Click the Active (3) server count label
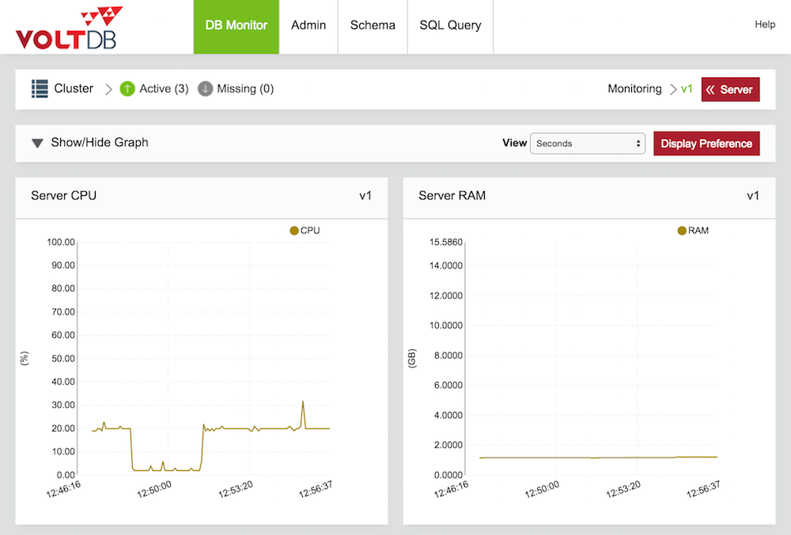Image resolution: width=791 pixels, height=535 pixels. [164, 89]
